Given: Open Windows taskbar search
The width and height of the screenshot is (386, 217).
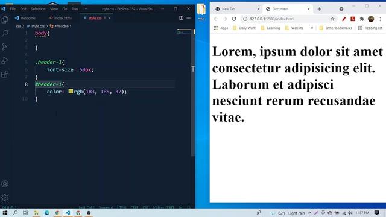Looking at the screenshot, I should (15, 213).
